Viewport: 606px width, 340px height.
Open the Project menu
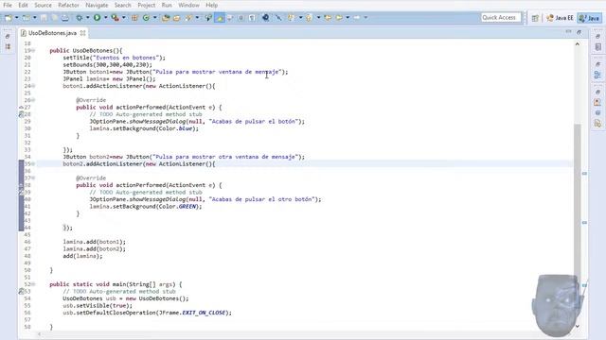pos(147,6)
